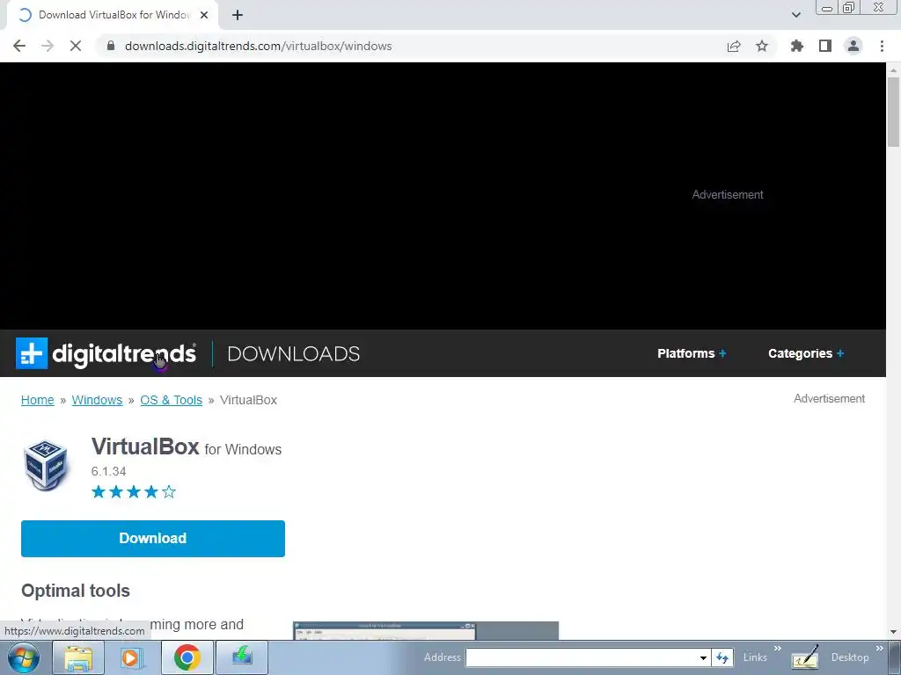Close the Download VirtualBox tab
The image size is (901, 675).
coord(204,15)
